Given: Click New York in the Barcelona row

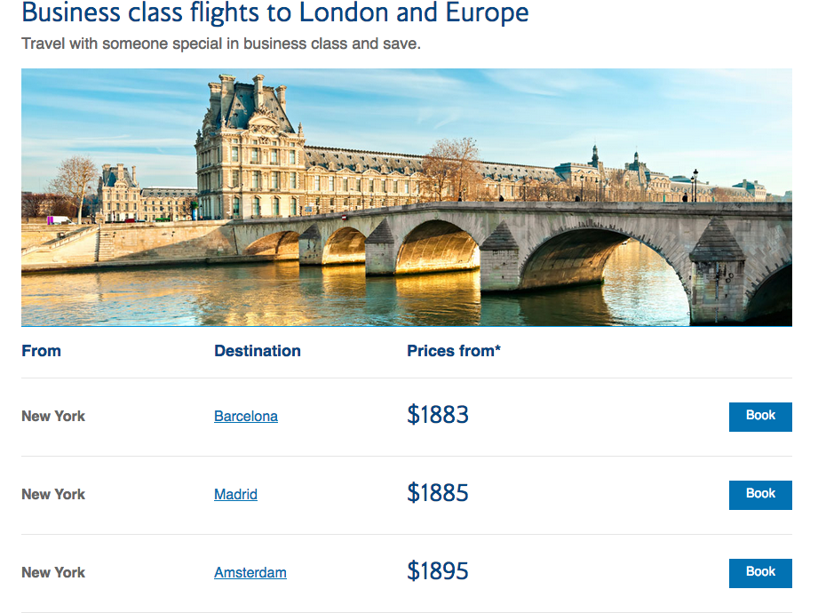Looking at the screenshot, I should click(53, 416).
